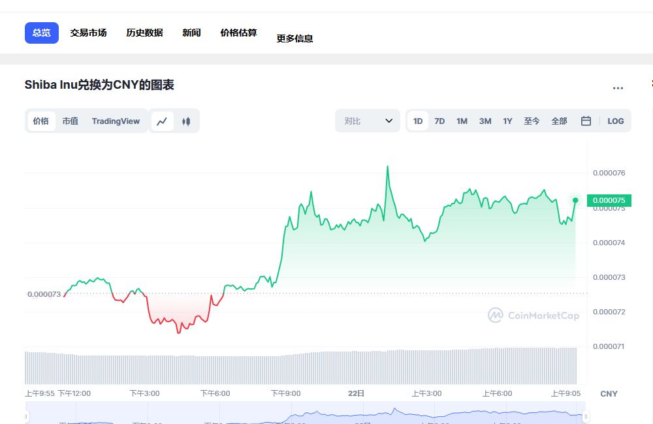Screen dimensions: 653x424
Task: Select the 7D time range button
Action: coord(439,121)
